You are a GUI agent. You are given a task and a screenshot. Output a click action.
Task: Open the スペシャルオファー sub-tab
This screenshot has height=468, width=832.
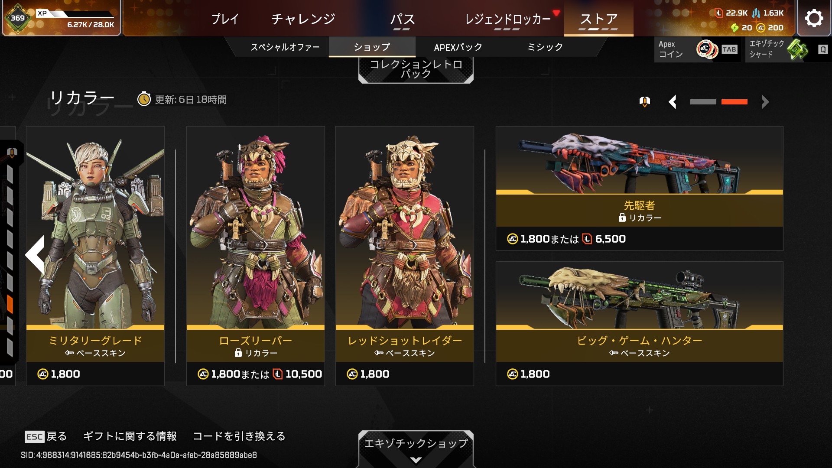(x=285, y=47)
